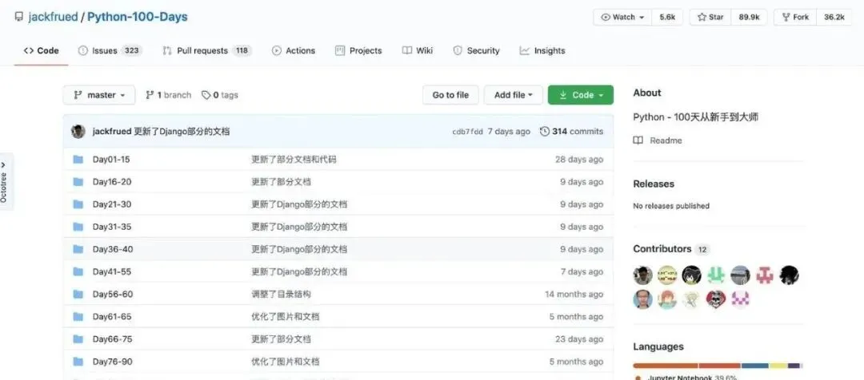Click the orange Jupyter Notebook language bar segment

point(666,366)
